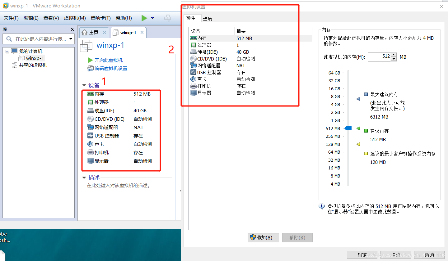Select winxp-1 in the library tree
This screenshot has height=261, width=448.
tap(35, 58)
